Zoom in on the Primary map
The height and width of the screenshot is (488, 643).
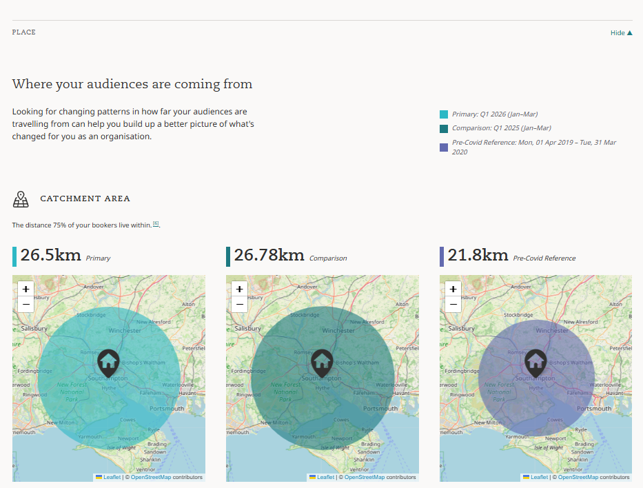[x=25, y=289]
